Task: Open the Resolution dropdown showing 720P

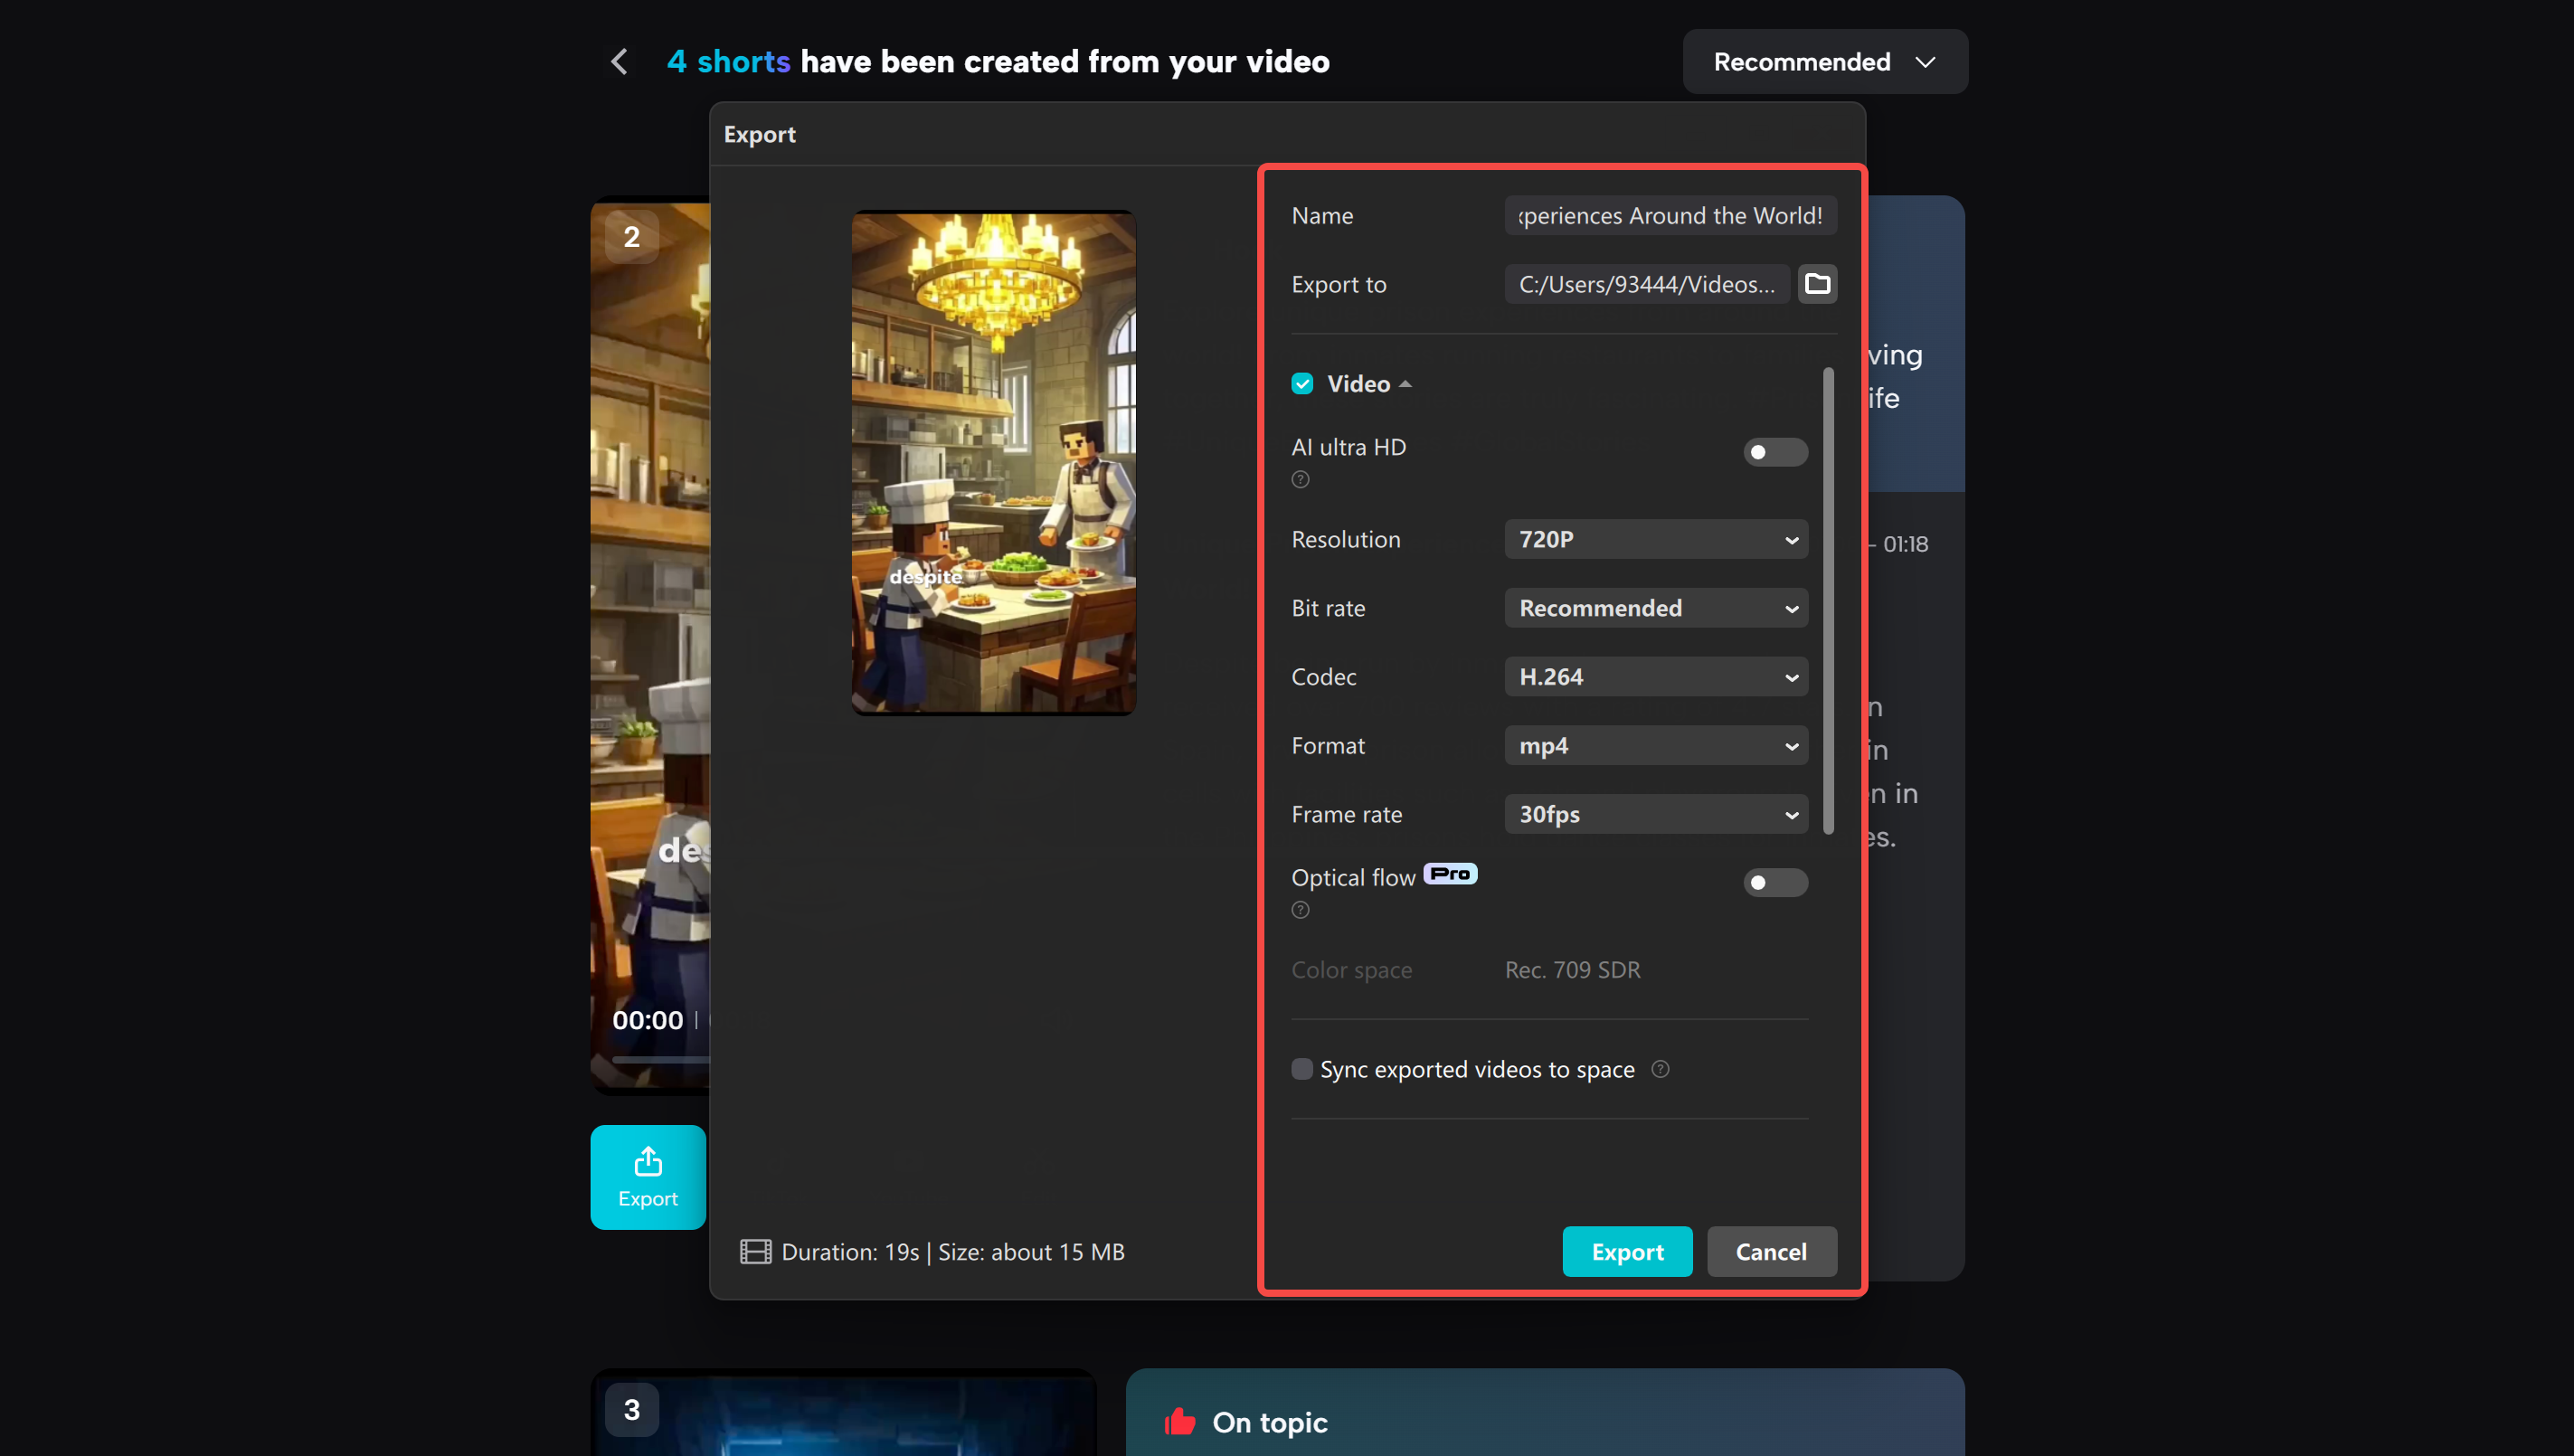Action: [x=1655, y=539]
